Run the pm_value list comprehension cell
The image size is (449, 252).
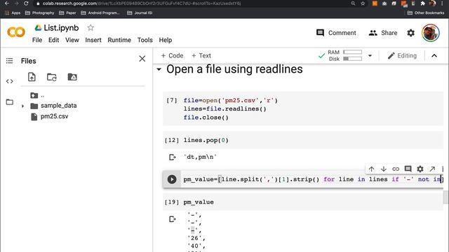click(x=172, y=179)
